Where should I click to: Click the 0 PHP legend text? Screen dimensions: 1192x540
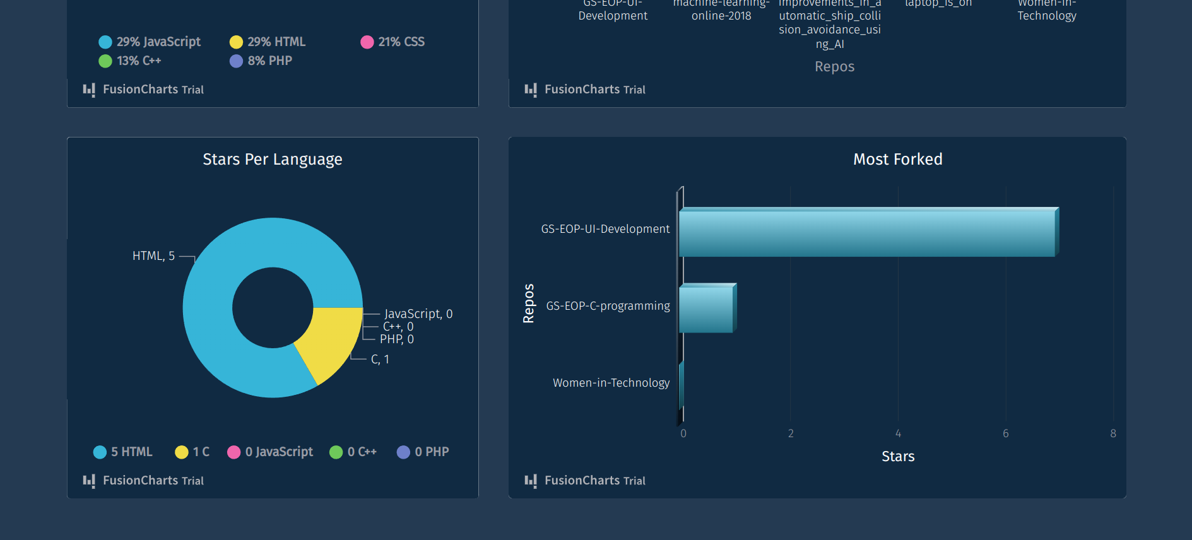432,452
